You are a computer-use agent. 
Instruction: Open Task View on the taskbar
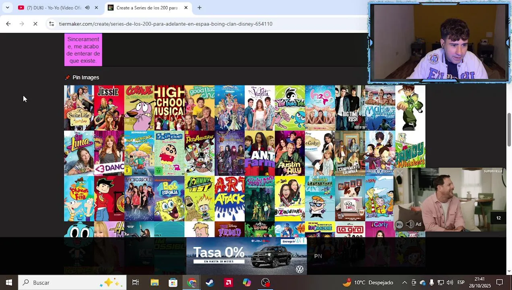[136, 282]
